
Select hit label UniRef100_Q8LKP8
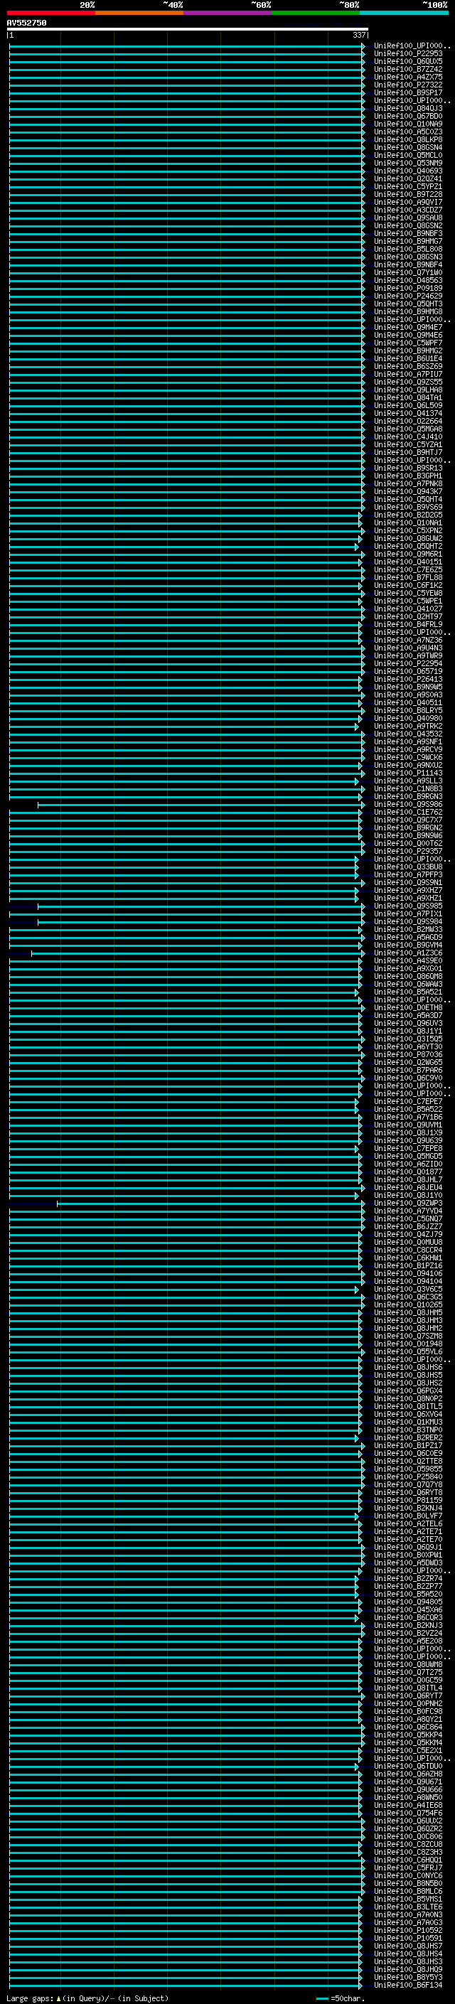[x=408, y=139]
